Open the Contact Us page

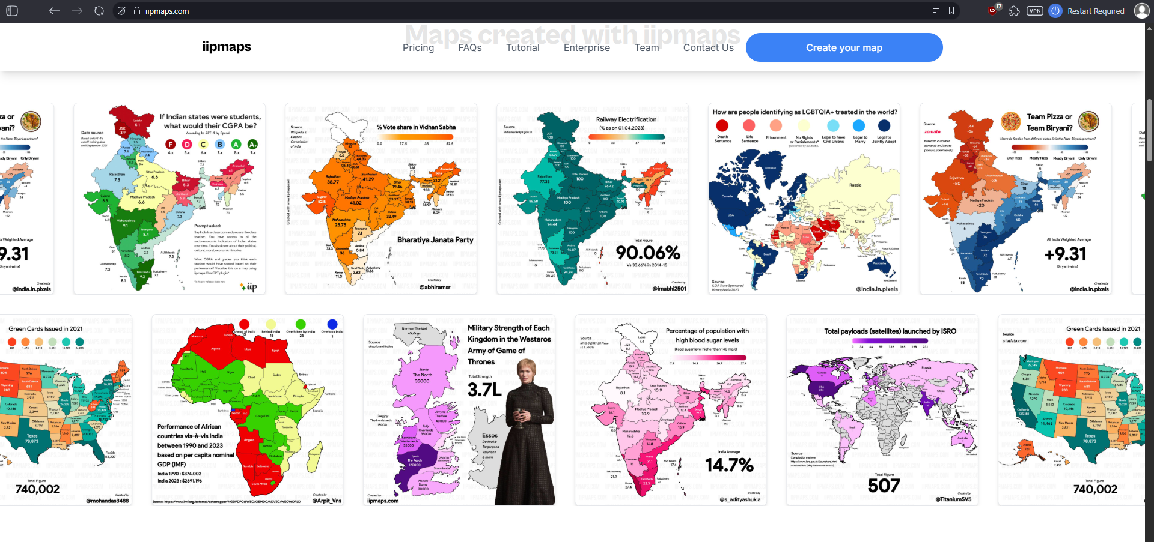[709, 47]
